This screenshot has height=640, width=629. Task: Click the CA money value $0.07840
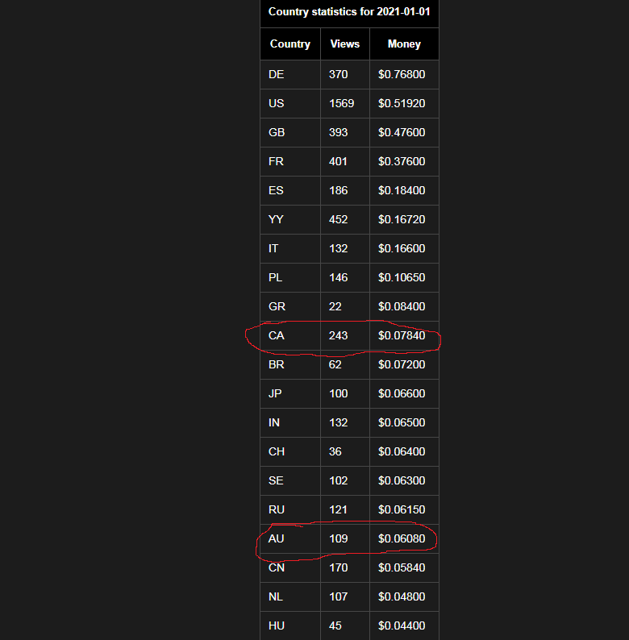tap(402, 335)
